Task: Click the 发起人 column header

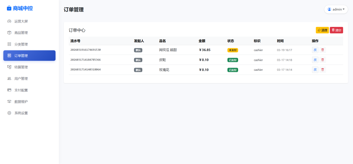Action: click(139, 41)
